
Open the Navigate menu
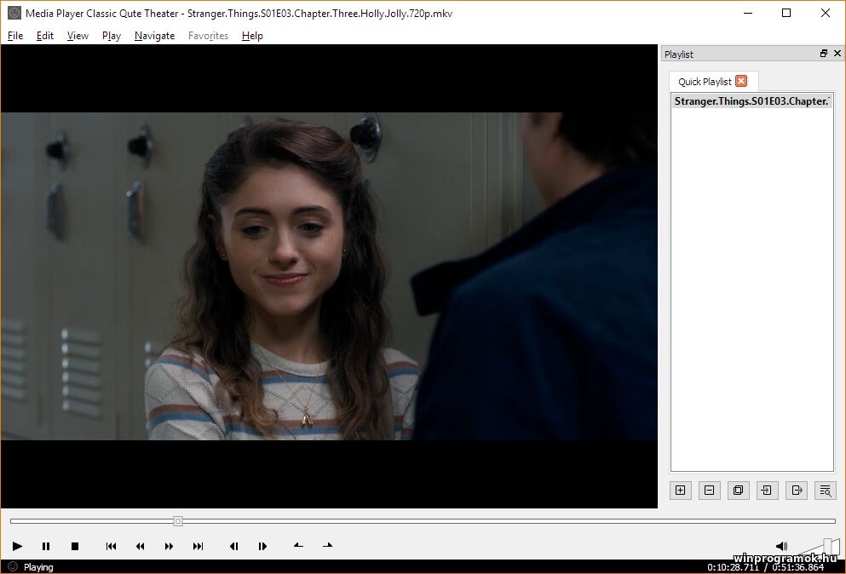point(154,35)
